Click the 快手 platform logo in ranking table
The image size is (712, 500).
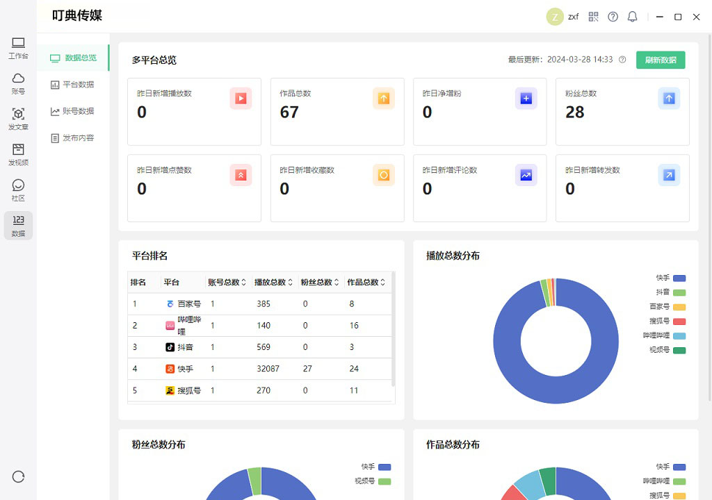[170, 369]
